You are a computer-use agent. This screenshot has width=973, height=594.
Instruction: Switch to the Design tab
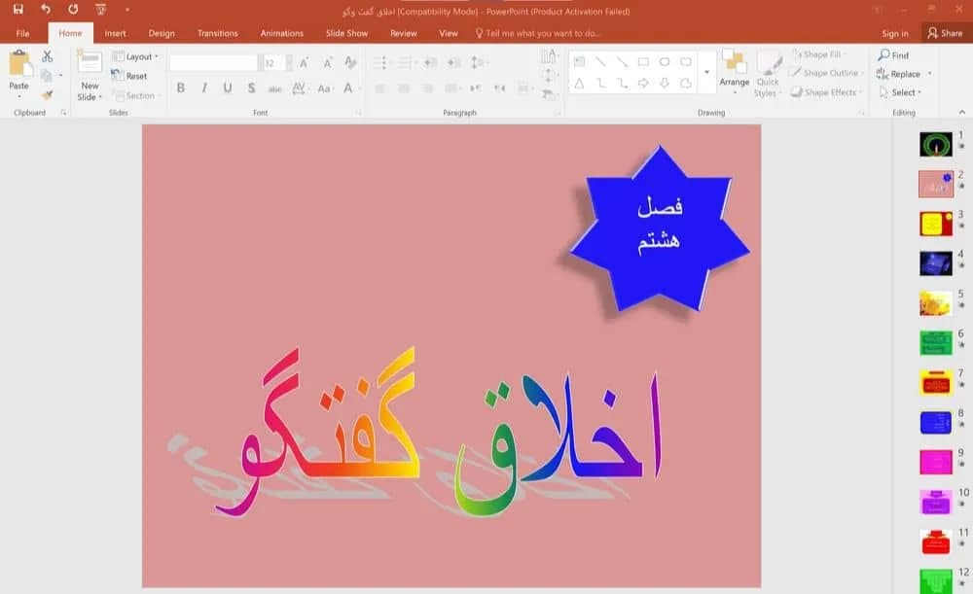click(162, 33)
